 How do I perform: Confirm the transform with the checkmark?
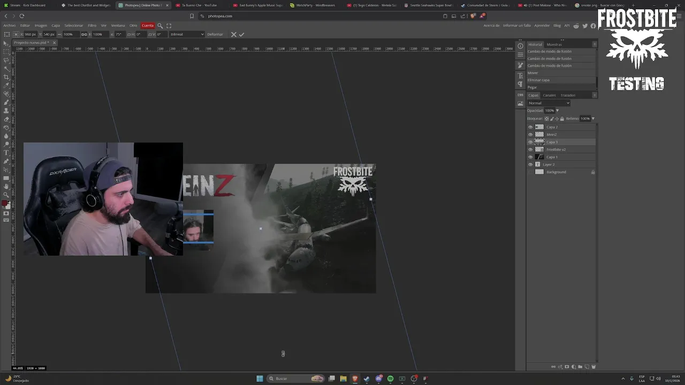click(241, 34)
